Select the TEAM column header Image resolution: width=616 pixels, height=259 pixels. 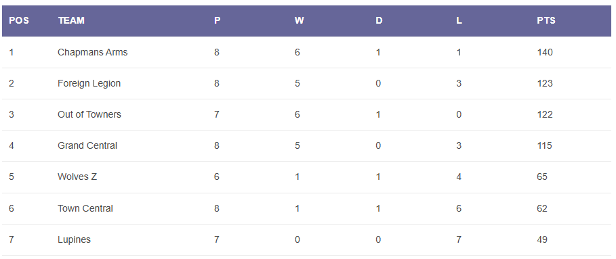(x=71, y=21)
